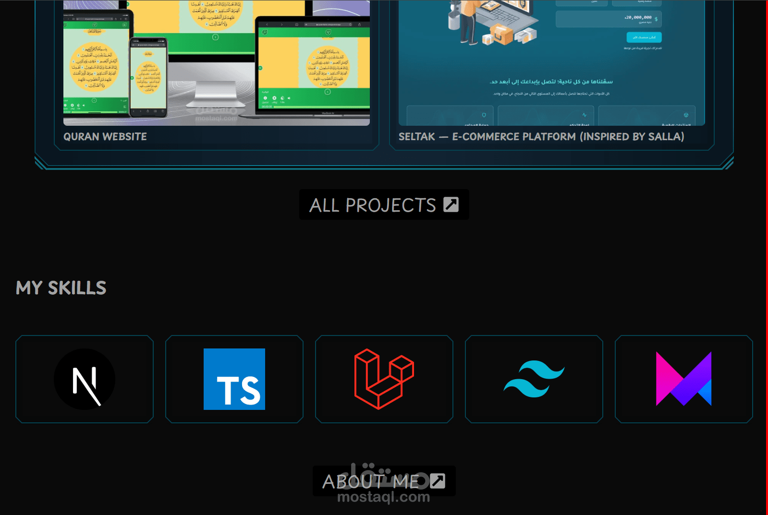Click the SELTAK E-COMMERCE PLATFORM title
The height and width of the screenshot is (515, 768).
[541, 137]
